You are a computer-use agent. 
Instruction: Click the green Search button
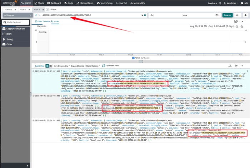(x=227, y=15)
